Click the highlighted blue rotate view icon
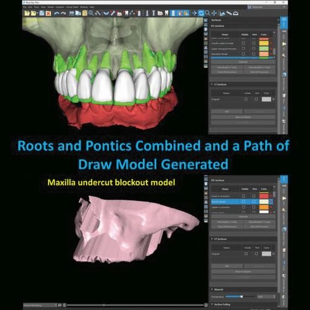 coord(201,14)
